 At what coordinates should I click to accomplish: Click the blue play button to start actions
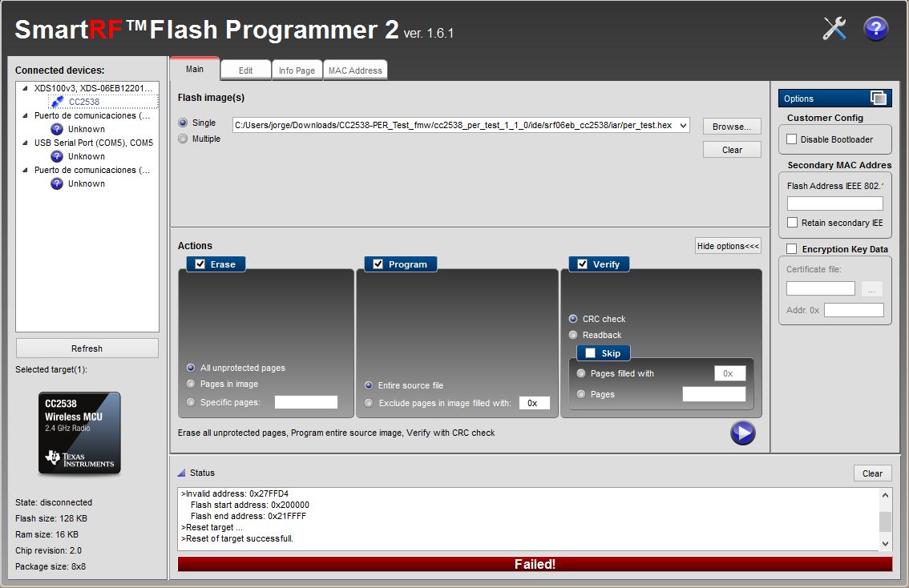point(742,433)
